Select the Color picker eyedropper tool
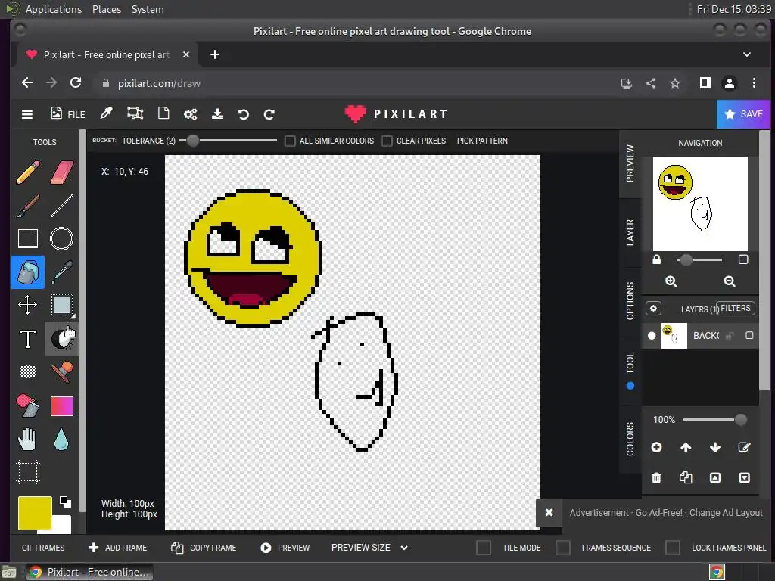Screen dimensions: 775x581 (x=62, y=272)
